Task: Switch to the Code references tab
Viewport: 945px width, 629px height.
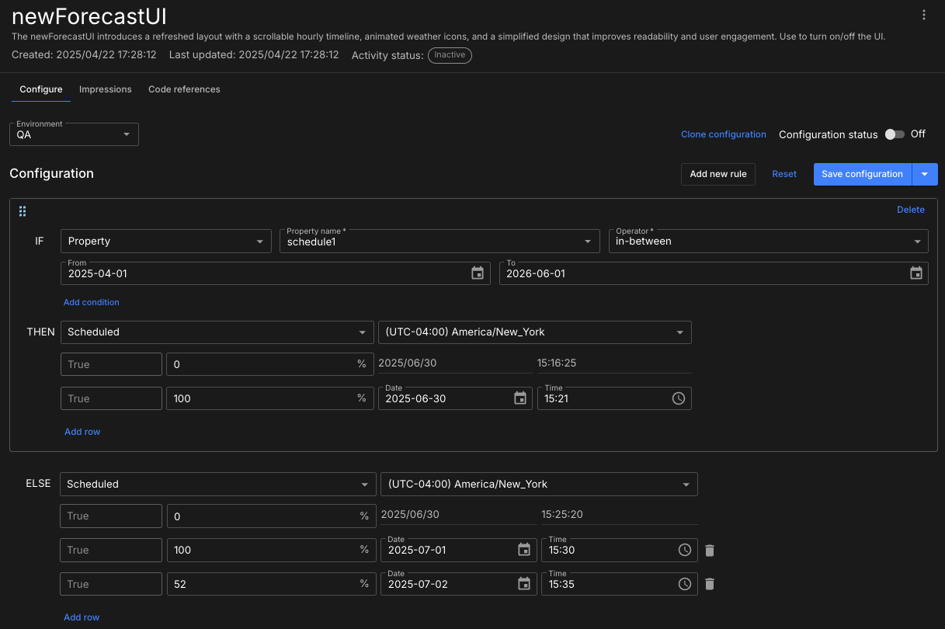Action: tap(184, 89)
